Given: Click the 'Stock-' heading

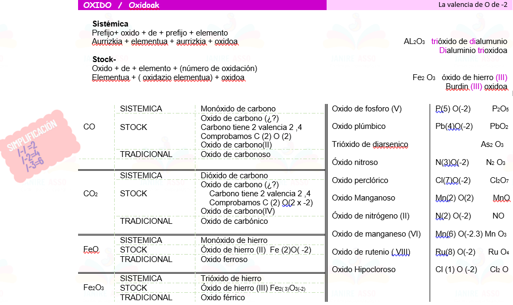Looking at the screenshot, I should point(104,59).
